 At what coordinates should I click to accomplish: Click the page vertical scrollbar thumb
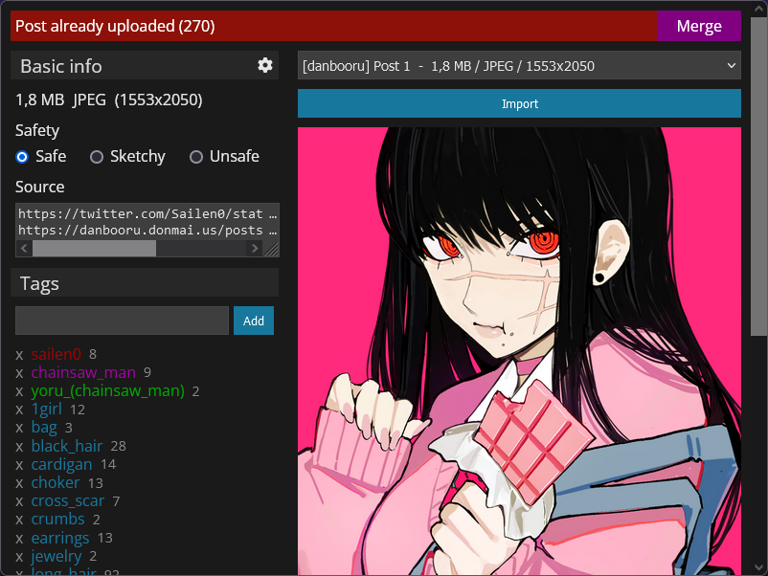(x=759, y=175)
